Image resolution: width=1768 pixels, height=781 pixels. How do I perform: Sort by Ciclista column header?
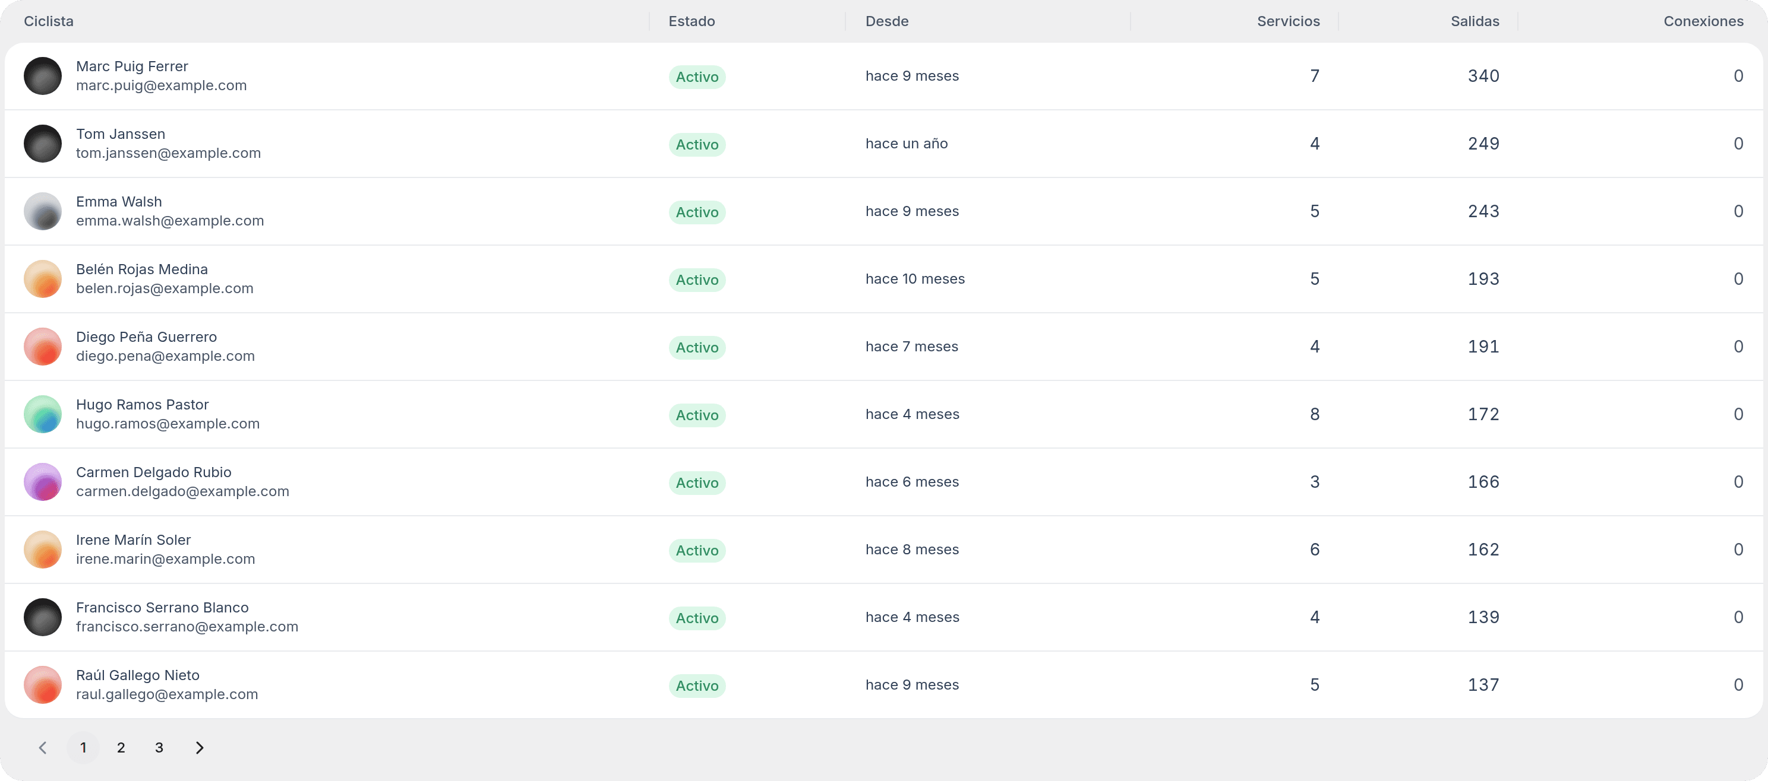pyautogui.click(x=49, y=21)
